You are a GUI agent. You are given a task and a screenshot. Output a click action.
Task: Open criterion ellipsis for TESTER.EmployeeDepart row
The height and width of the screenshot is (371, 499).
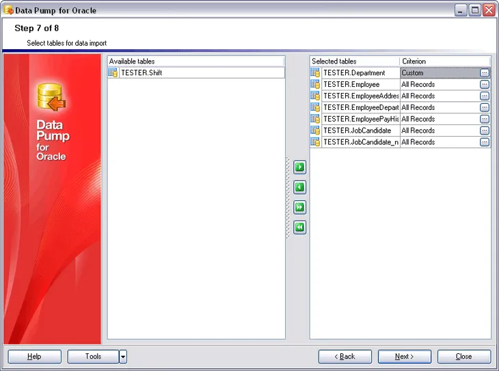point(485,107)
